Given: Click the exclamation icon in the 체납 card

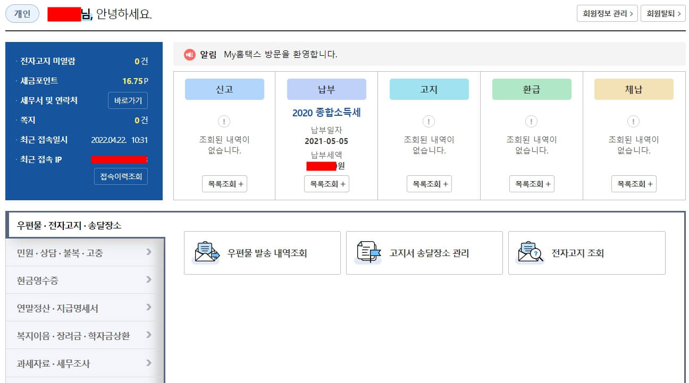Looking at the screenshot, I should pyautogui.click(x=633, y=121).
